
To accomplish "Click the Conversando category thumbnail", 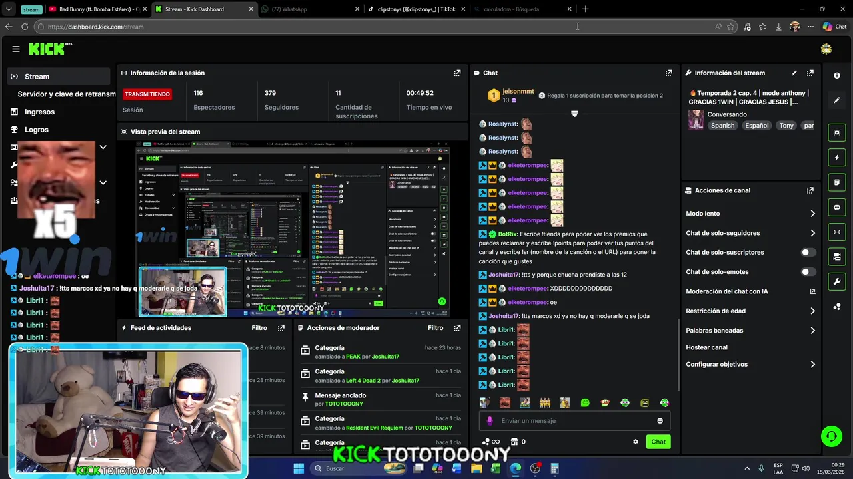I will 696,120.
